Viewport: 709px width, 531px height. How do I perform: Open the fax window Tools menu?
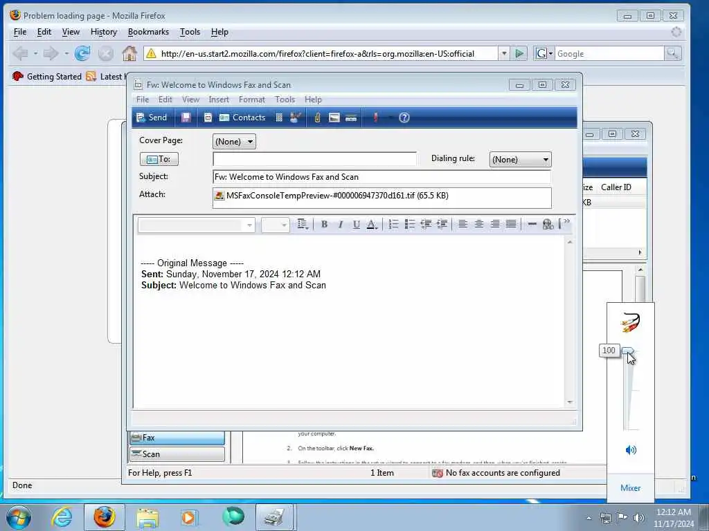(285, 100)
